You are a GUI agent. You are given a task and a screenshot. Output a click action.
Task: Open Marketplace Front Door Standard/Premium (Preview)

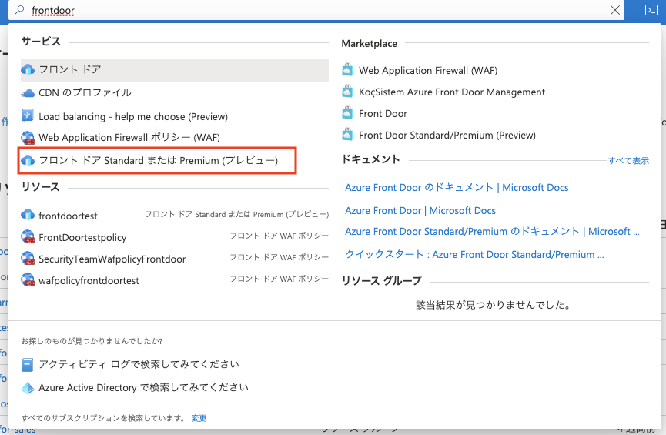tap(447, 135)
